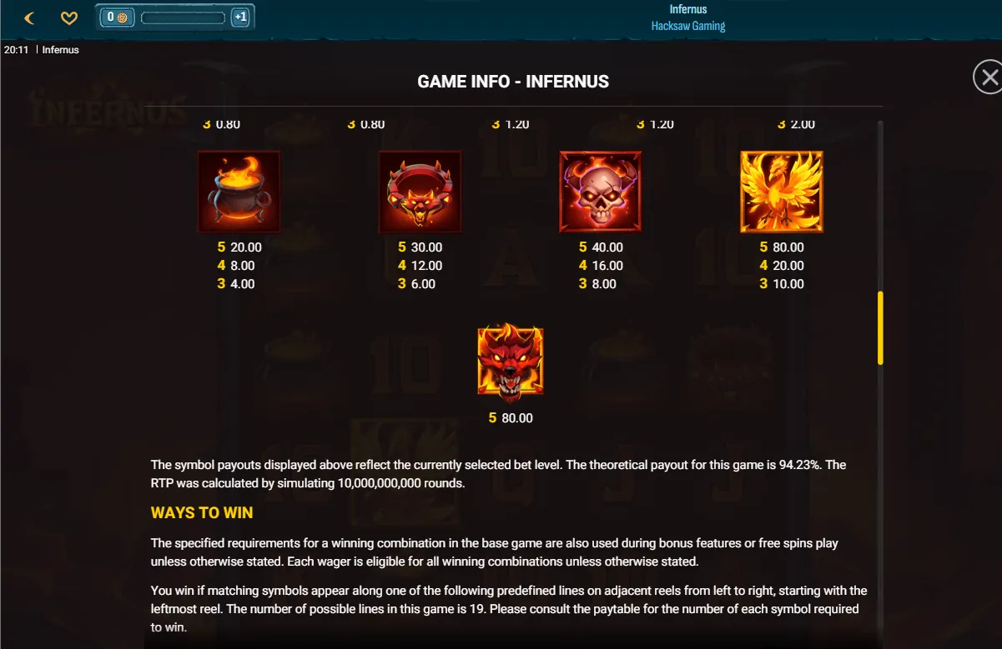Click the yellow scrollbar thumb
Screen dimensions: 1002x649
879,327
